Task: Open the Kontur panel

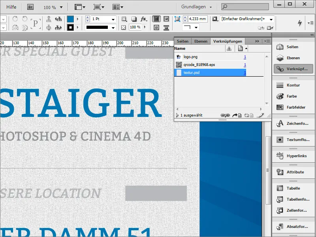Action: [293, 85]
